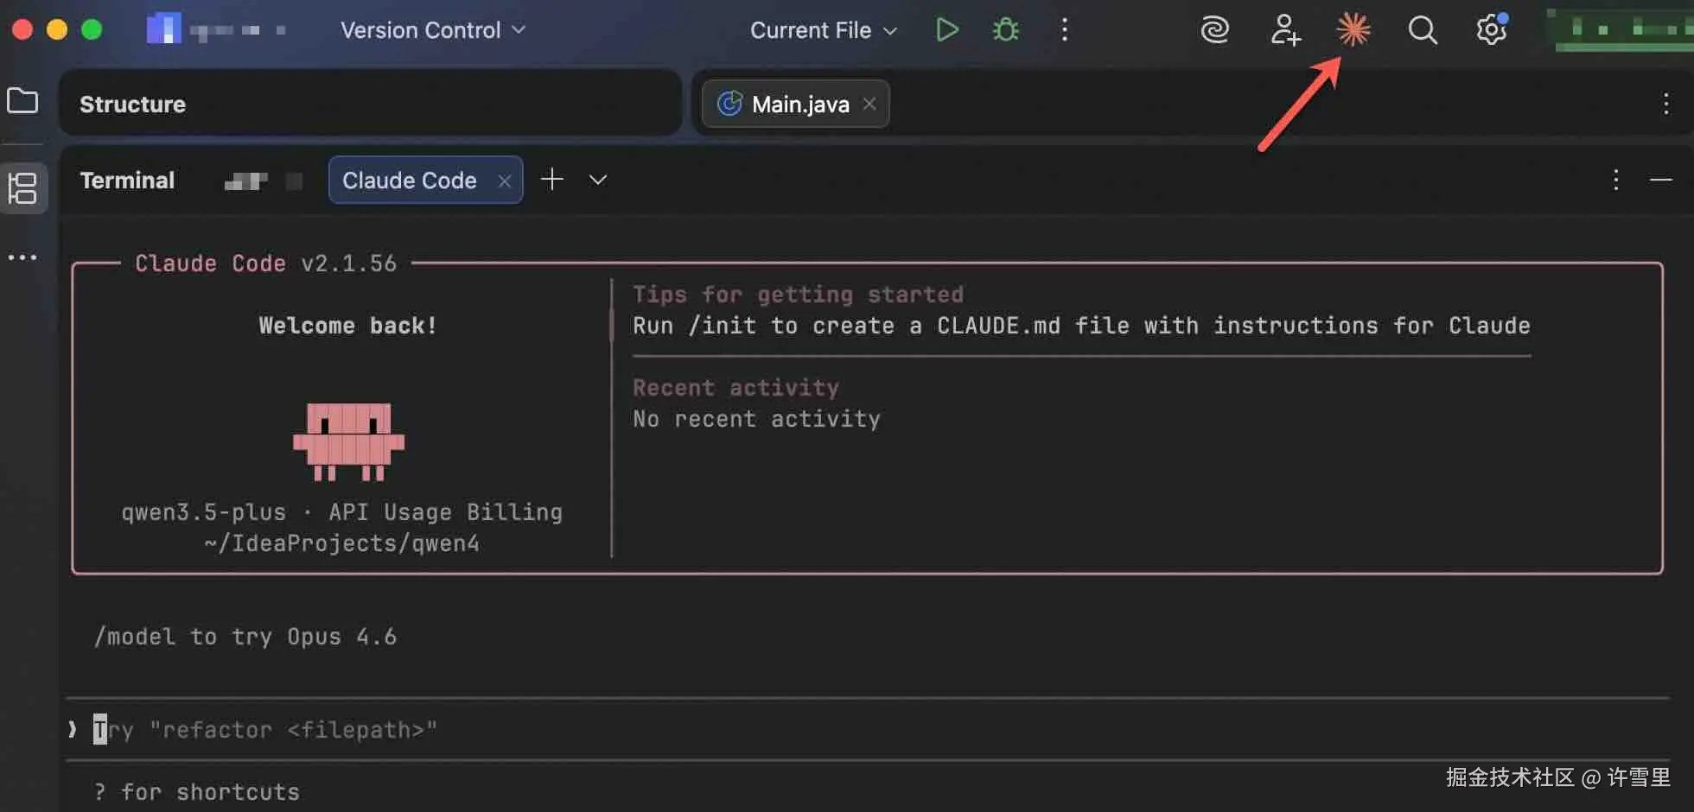The image size is (1694, 812).
Task: Click the "Tips for getting started" heading
Action: click(798, 295)
